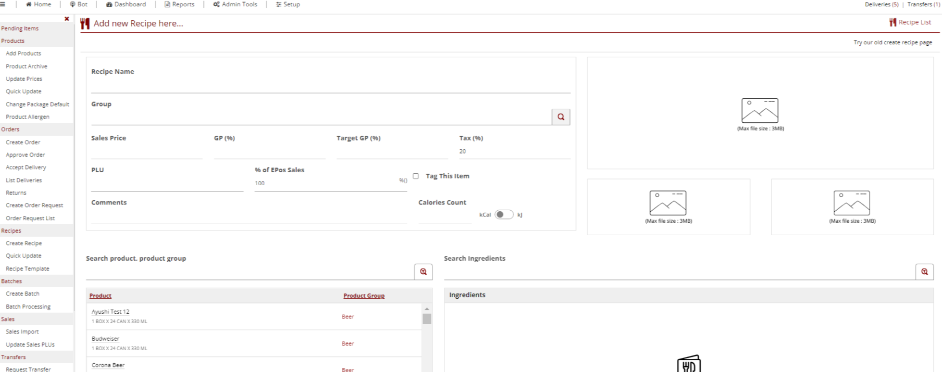942x372 pixels.
Task: Click the product search magnifier icon
Action: click(423, 272)
